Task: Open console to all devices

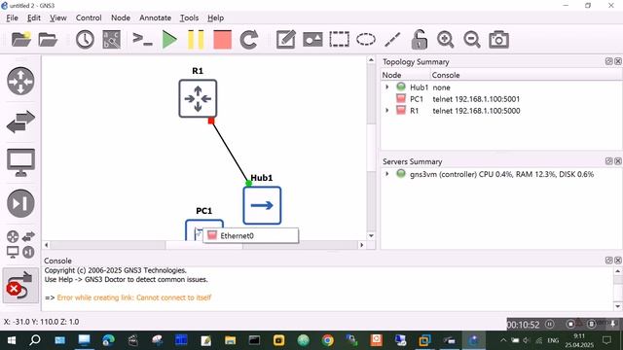Action: pos(142,39)
